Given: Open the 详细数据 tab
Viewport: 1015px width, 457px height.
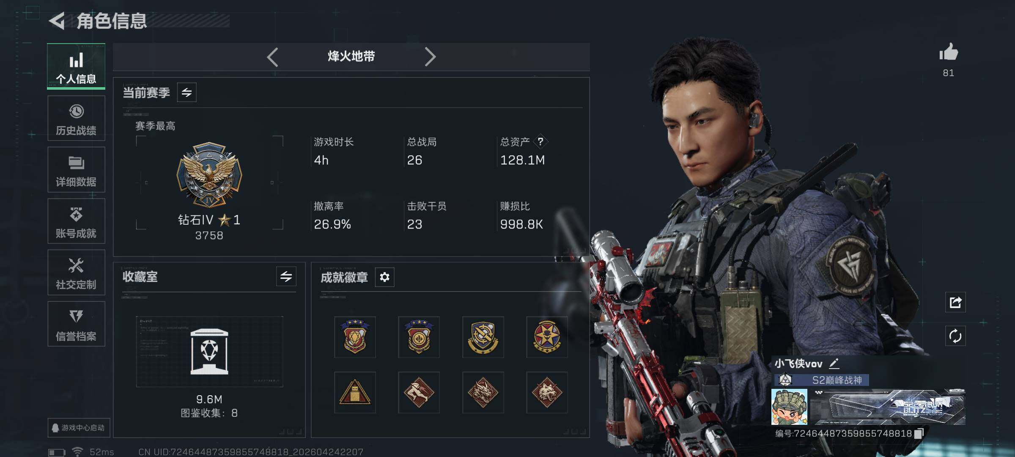Looking at the screenshot, I should (x=76, y=170).
